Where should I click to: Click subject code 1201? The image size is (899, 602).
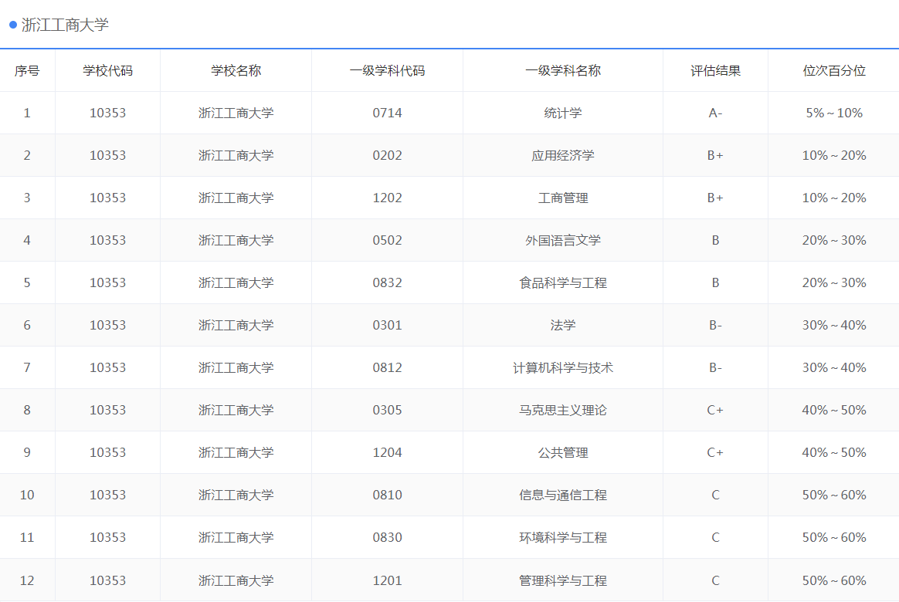point(388,580)
